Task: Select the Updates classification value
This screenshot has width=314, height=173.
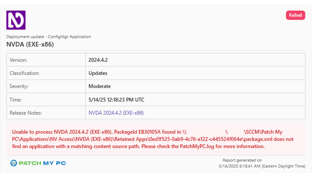Action: point(98,73)
